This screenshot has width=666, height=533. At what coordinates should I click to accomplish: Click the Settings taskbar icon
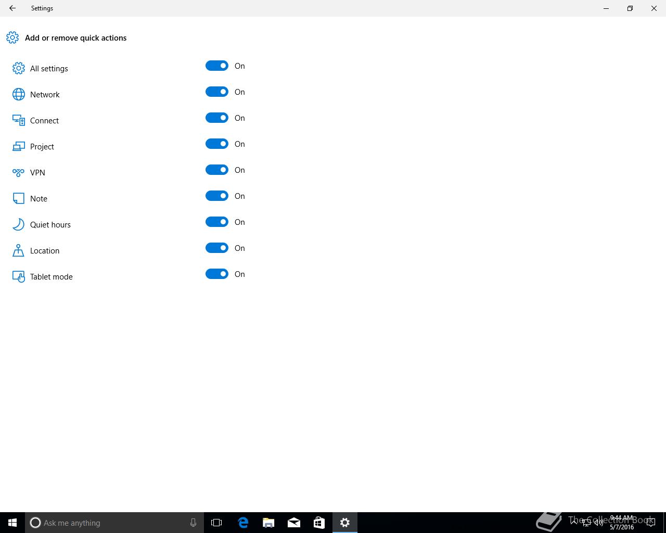345,523
